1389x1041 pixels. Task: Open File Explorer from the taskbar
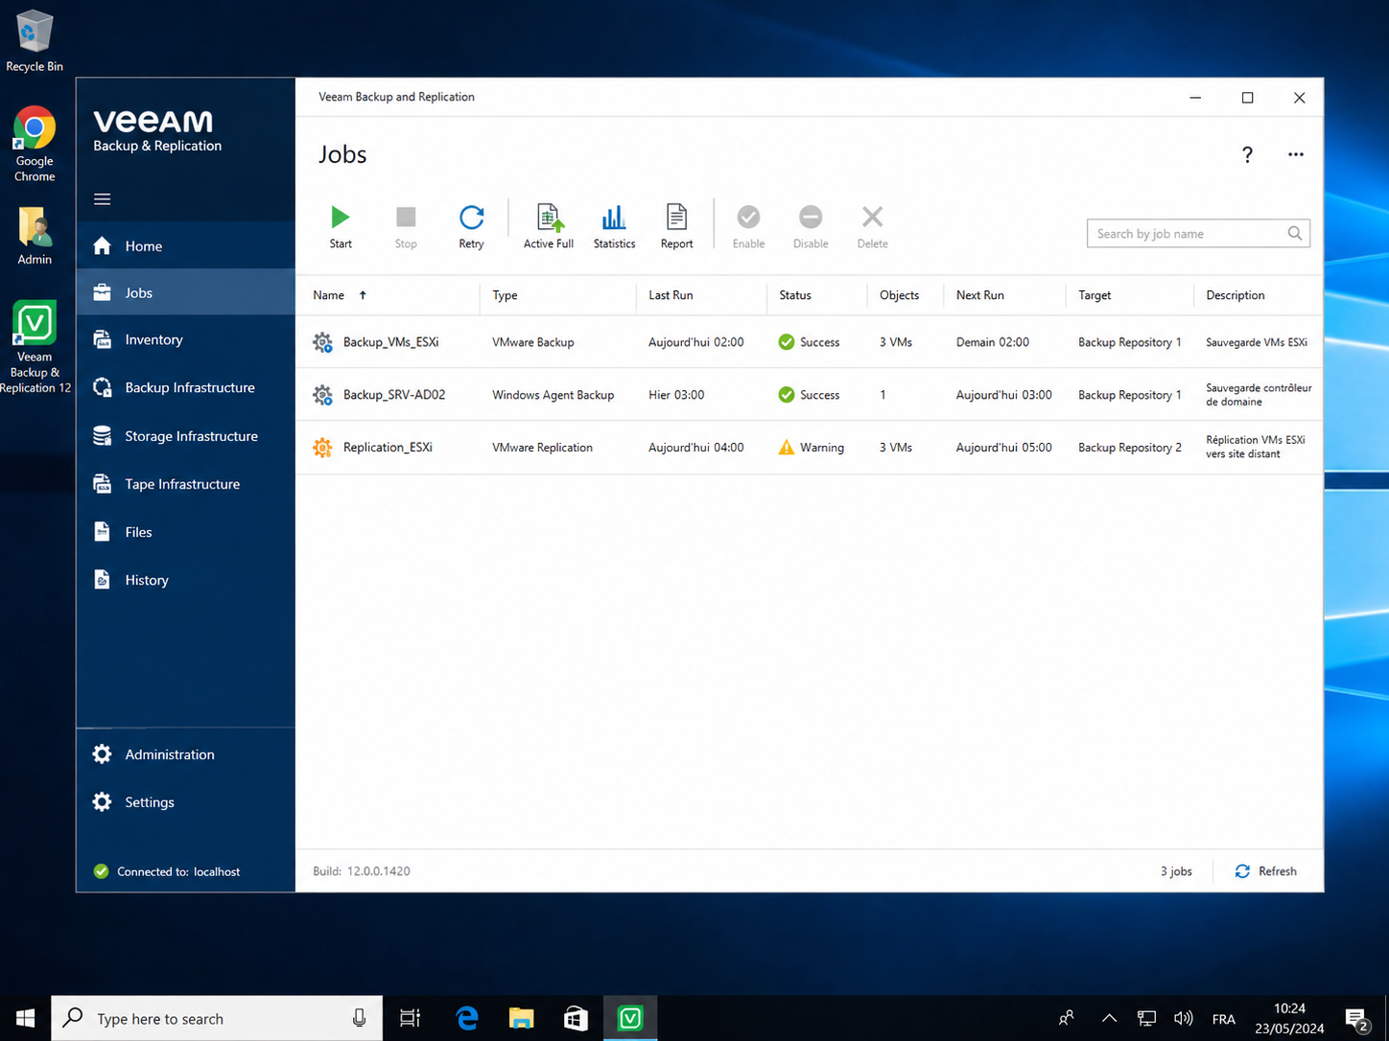point(521,1018)
